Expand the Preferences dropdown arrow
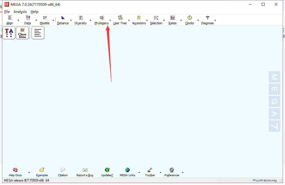Viewport: 285px width, 185px height. pyautogui.click(x=183, y=172)
